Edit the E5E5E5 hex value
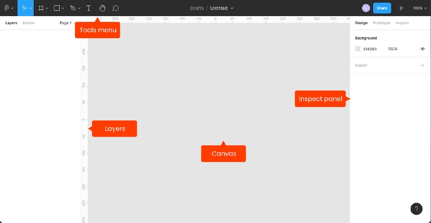Image resolution: width=431 pixels, height=223 pixels. [x=370, y=49]
